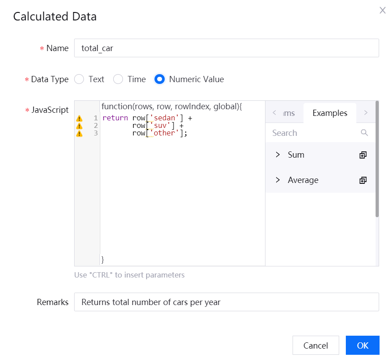
Task: Click the magnifier icon in the Search box
Action: point(364,133)
